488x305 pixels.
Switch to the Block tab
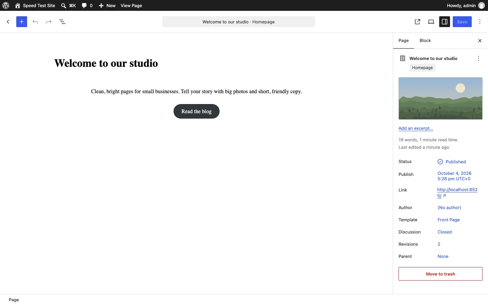click(x=425, y=41)
